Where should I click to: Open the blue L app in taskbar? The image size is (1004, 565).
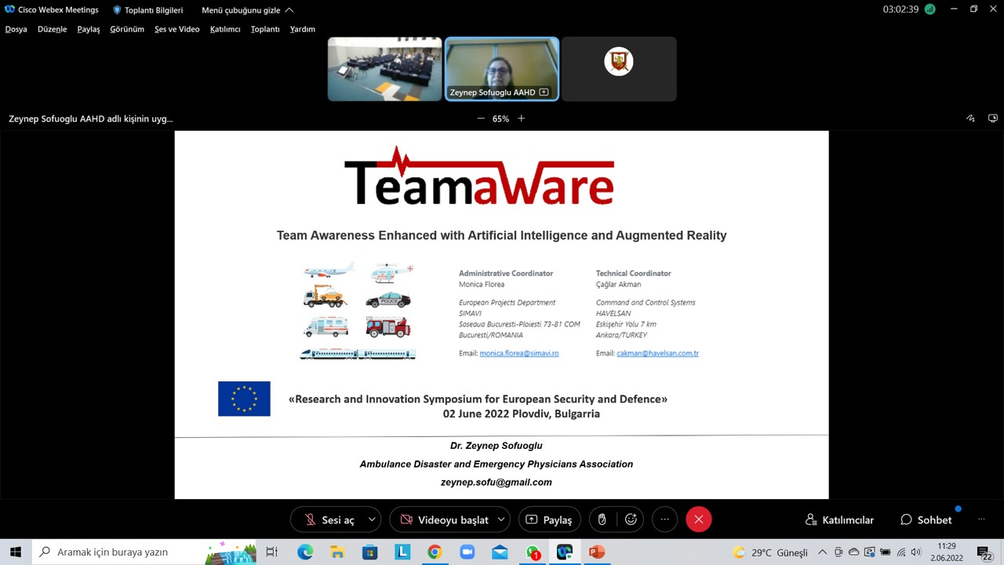pyautogui.click(x=402, y=552)
